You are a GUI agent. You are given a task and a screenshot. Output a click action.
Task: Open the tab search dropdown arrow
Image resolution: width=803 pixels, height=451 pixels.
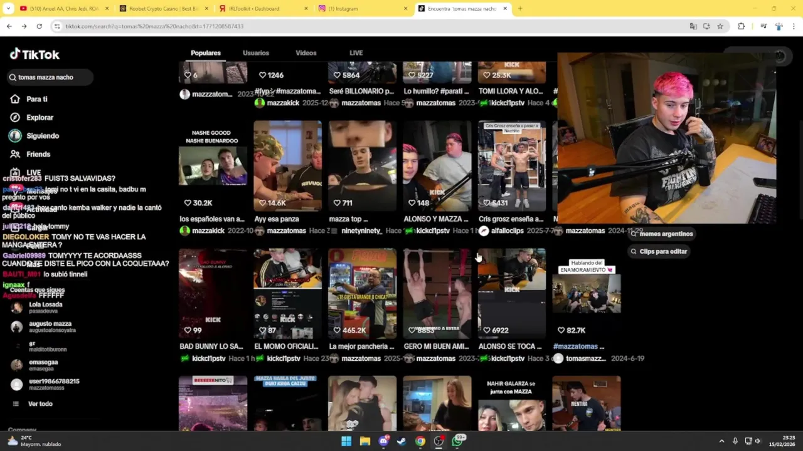[8, 9]
